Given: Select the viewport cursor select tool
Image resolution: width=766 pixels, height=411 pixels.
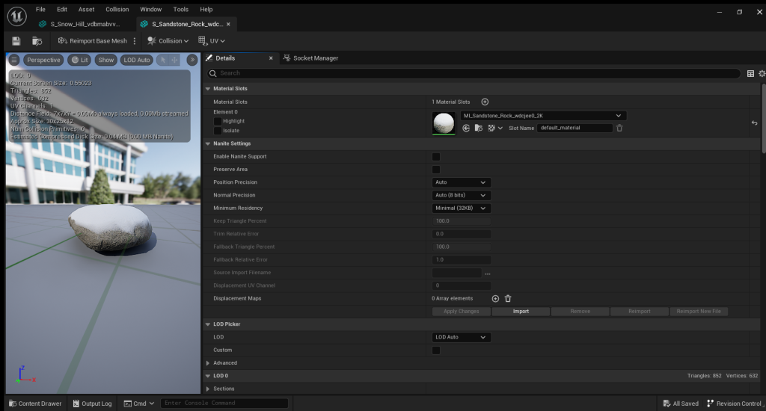Looking at the screenshot, I should (163, 60).
